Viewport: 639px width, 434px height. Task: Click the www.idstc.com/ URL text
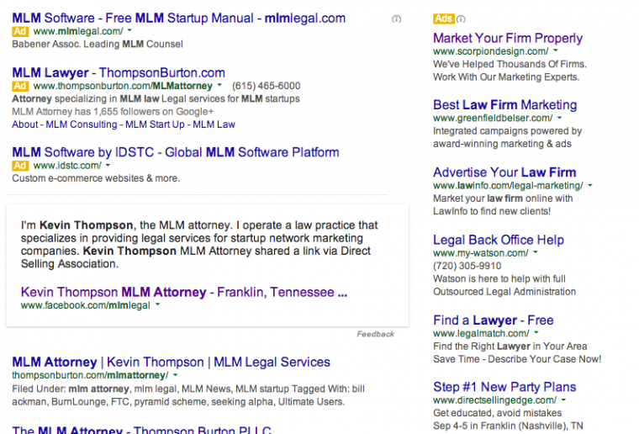(67, 166)
